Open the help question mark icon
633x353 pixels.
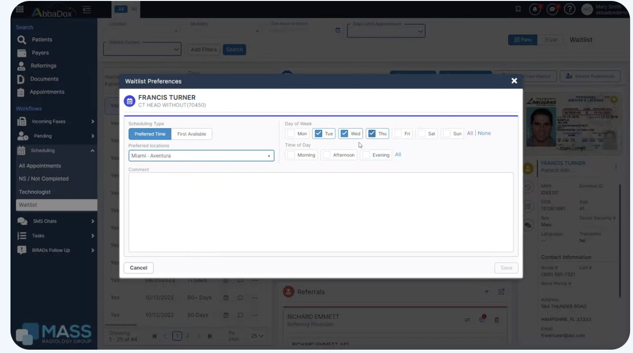[570, 10]
